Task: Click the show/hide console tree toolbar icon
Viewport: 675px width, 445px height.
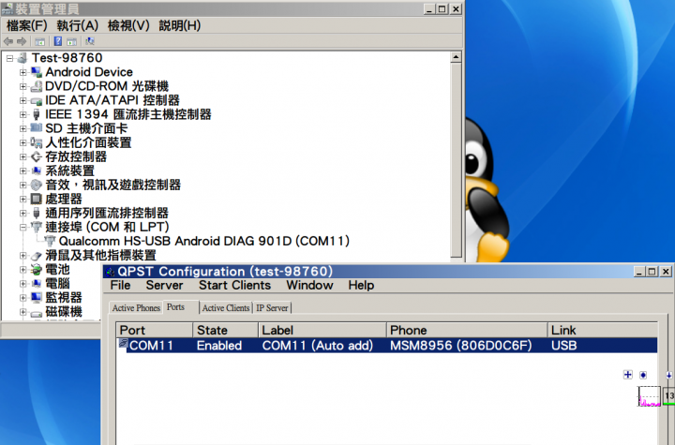Action: [39, 41]
